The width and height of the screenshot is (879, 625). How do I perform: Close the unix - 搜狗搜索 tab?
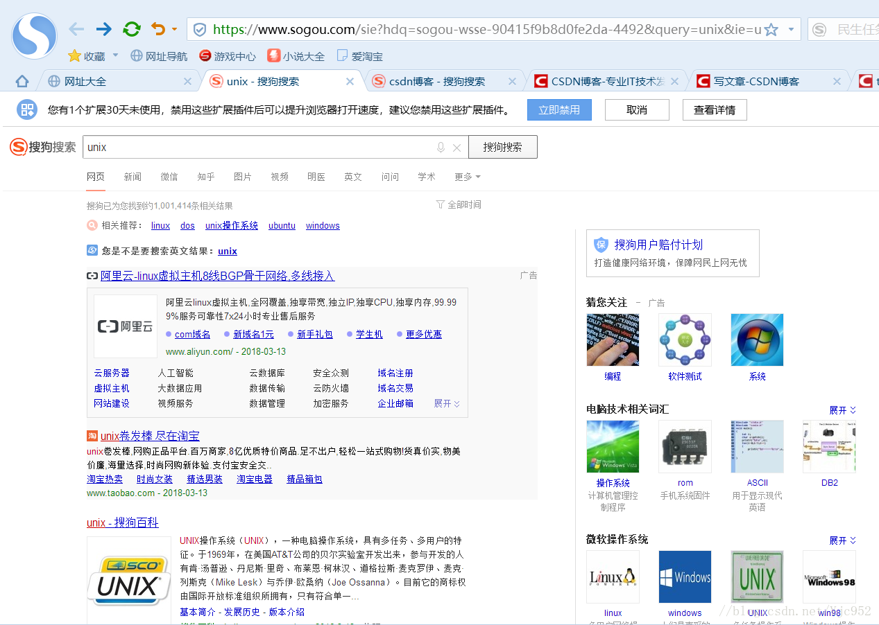click(x=350, y=82)
